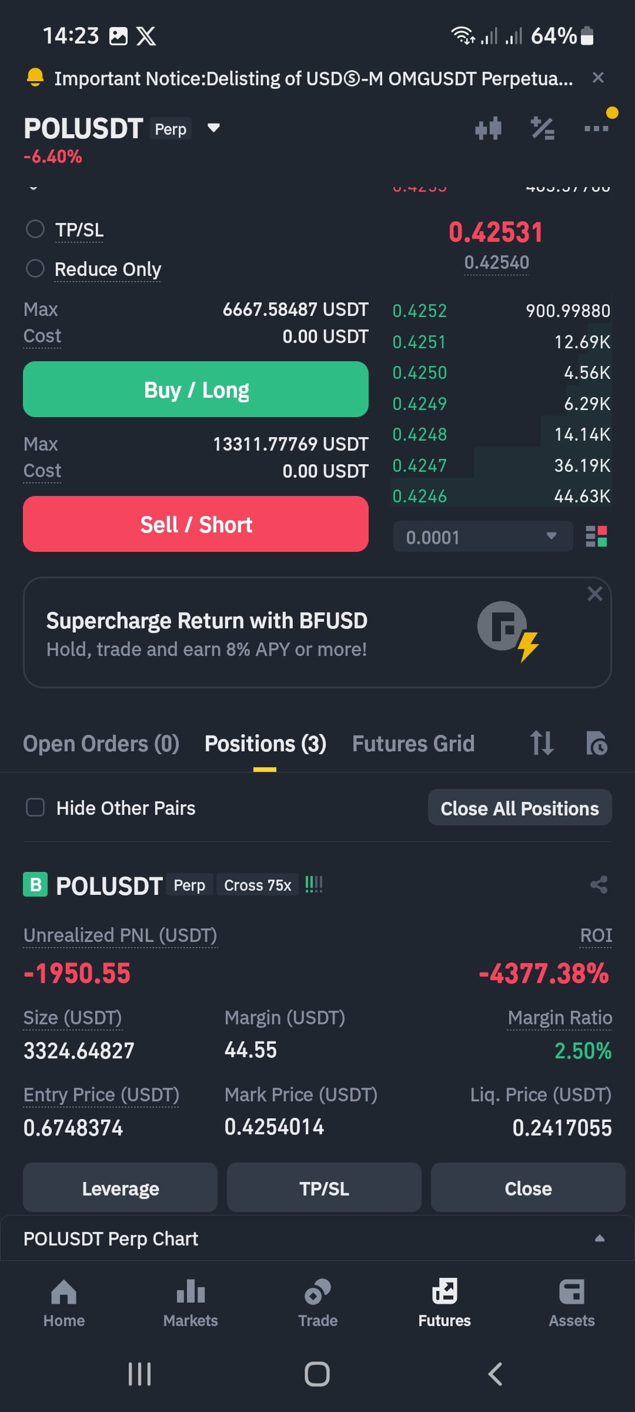Switch to the Futures Grid tab
This screenshot has height=1412, width=635.
click(413, 744)
